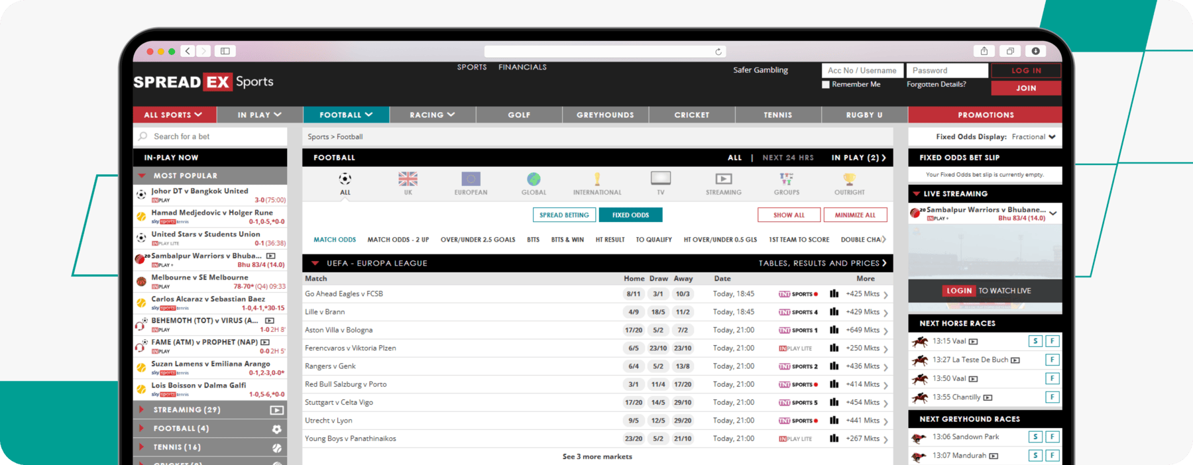Image resolution: width=1193 pixels, height=465 pixels.
Task: Filter football by TV icon
Action: point(661,178)
